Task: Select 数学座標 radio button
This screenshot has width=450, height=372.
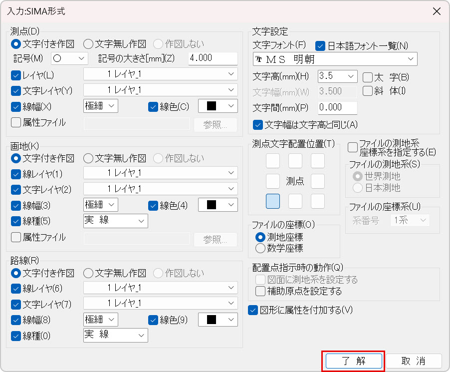Action: click(260, 248)
